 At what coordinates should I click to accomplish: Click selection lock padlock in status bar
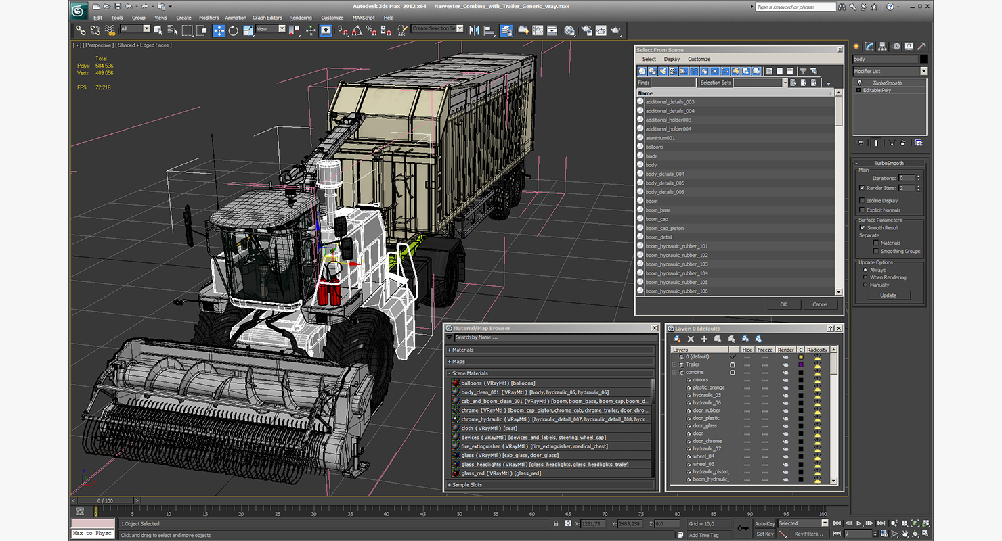tap(557, 523)
